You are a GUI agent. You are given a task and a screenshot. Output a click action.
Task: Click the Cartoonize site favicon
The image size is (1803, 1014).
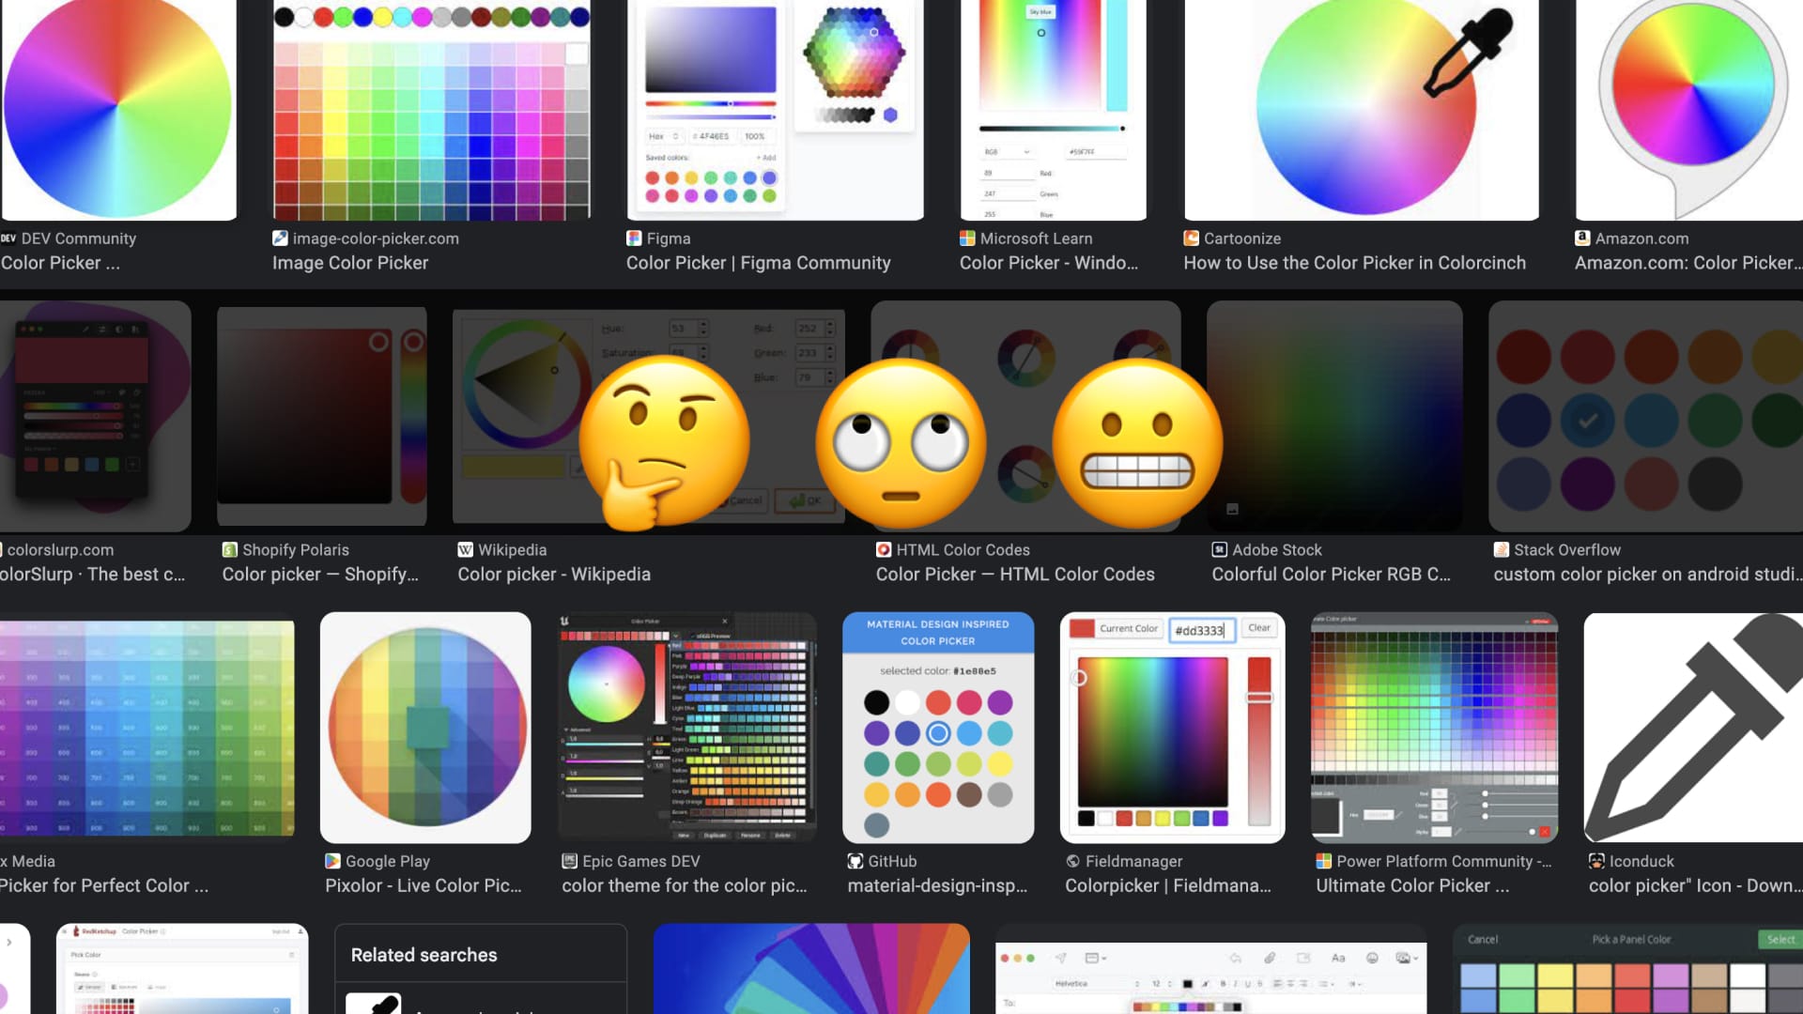tap(1192, 238)
